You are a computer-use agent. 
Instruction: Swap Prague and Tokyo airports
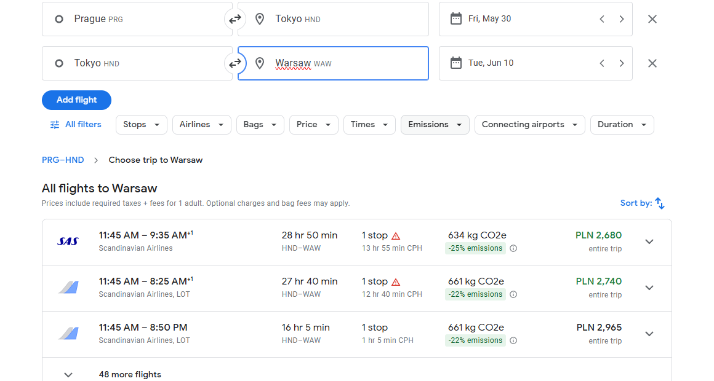coord(235,19)
